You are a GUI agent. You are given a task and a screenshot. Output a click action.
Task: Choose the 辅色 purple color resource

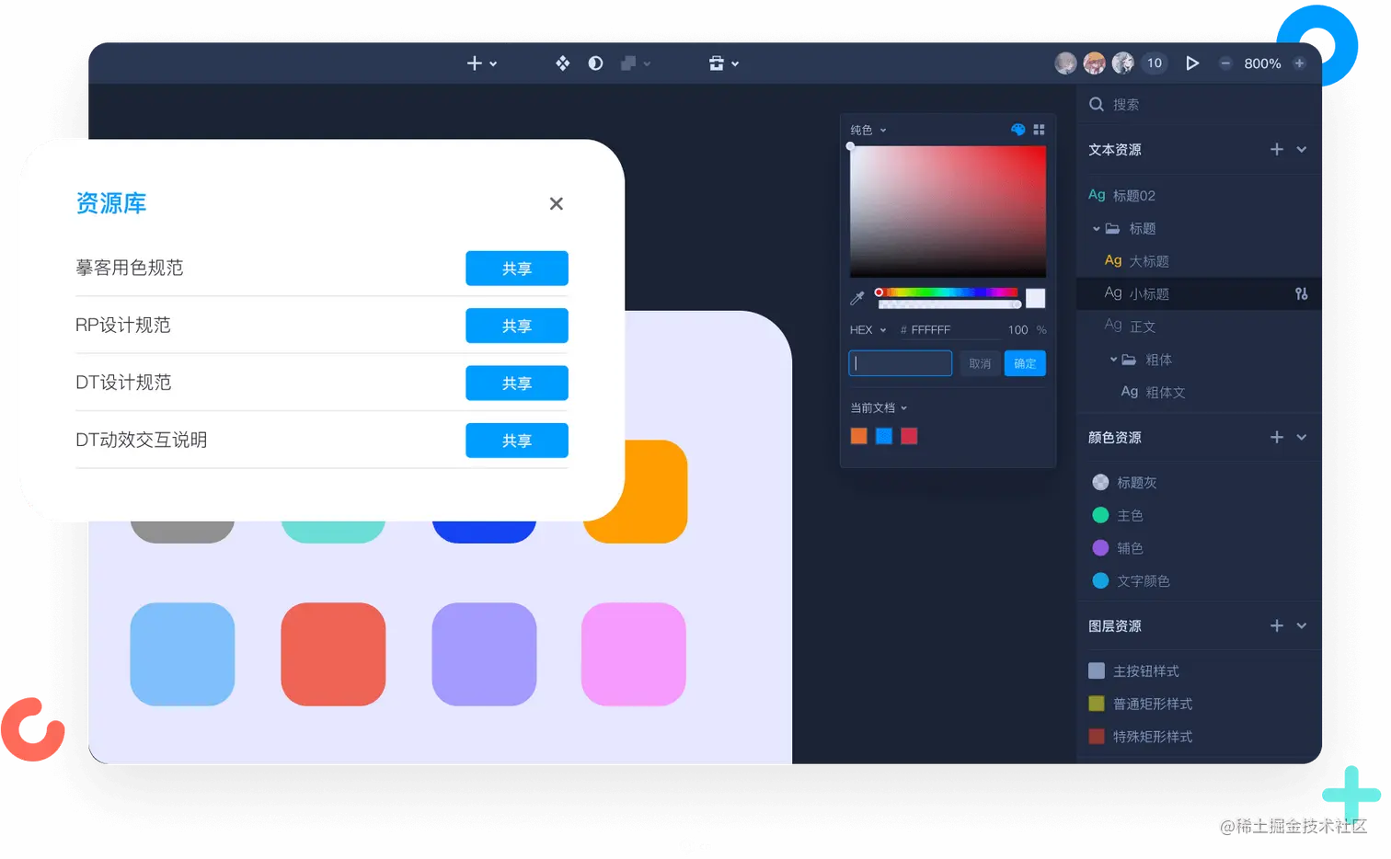pyautogui.click(x=1117, y=548)
